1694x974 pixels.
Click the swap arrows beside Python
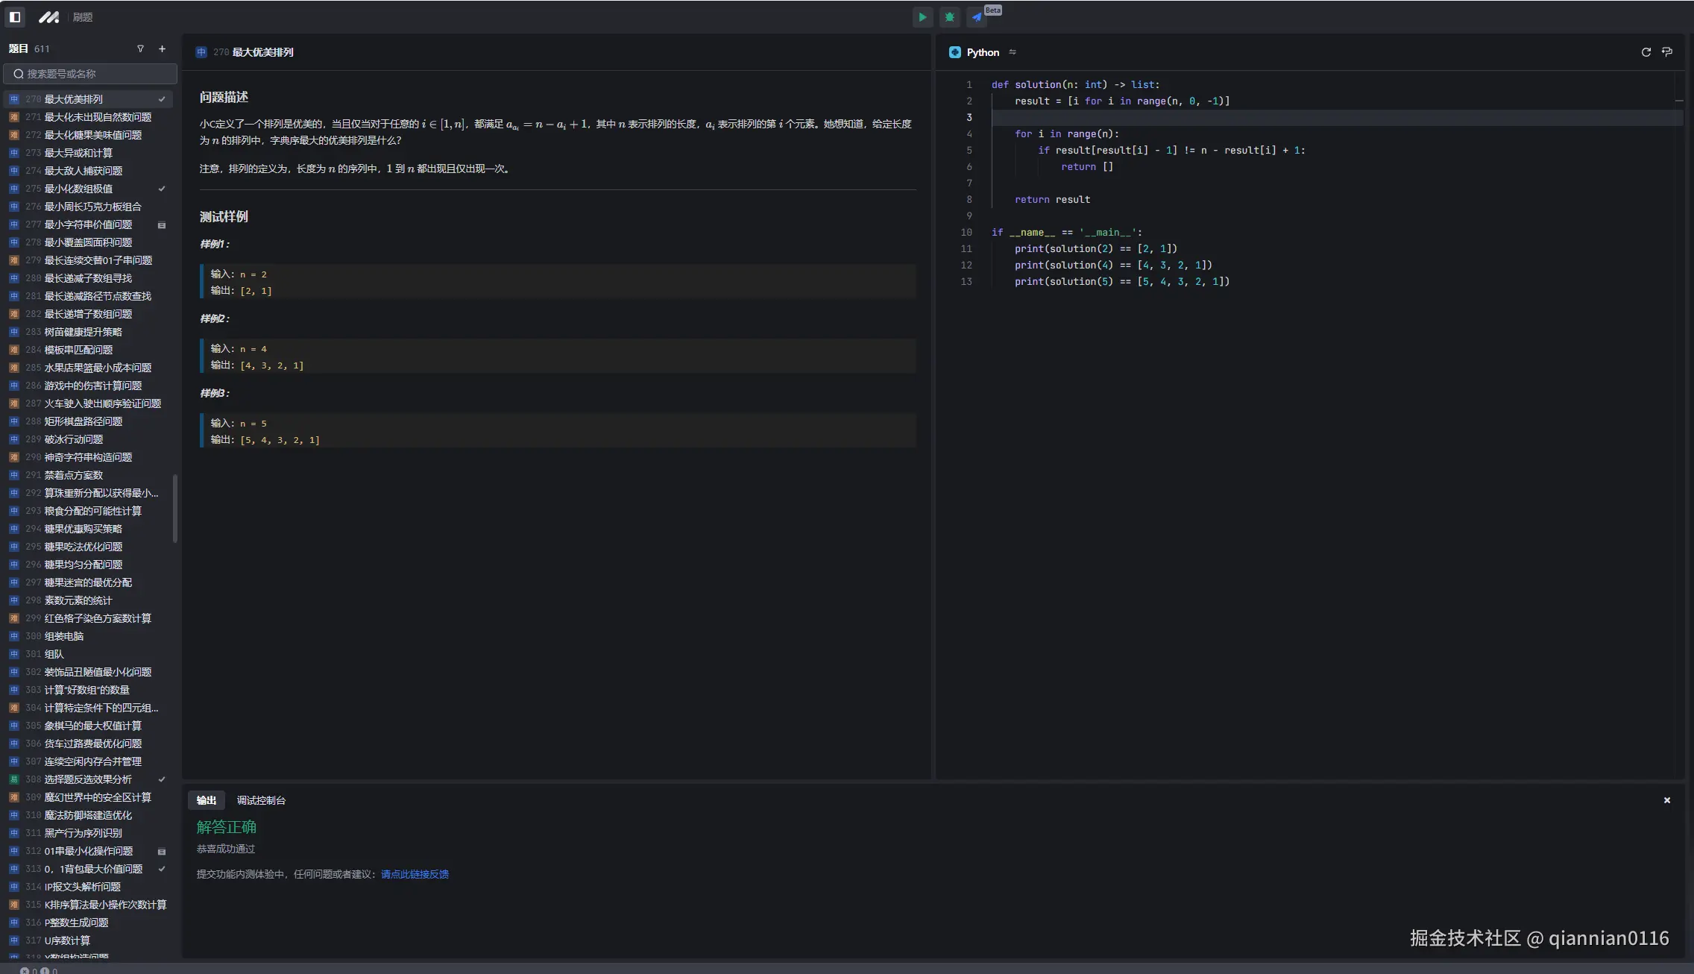coord(1012,52)
